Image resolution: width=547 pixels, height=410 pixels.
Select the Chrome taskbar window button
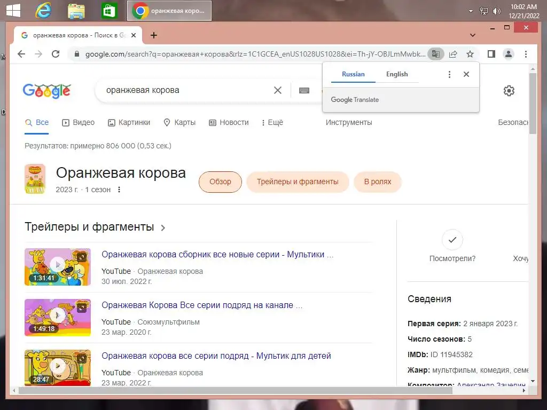(x=169, y=11)
